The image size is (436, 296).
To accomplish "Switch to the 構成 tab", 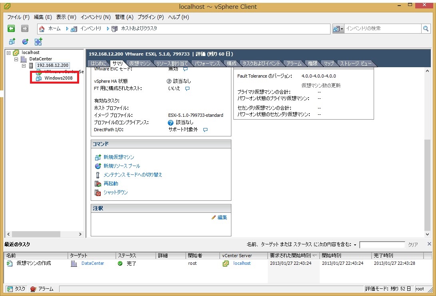I will (231, 64).
